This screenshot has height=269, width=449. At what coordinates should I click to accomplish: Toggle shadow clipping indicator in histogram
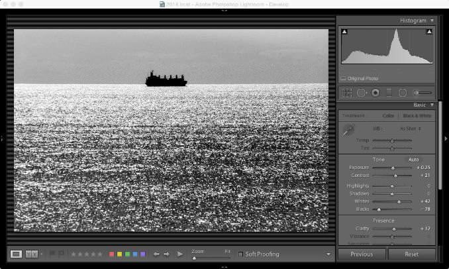[x=344, y=32]
